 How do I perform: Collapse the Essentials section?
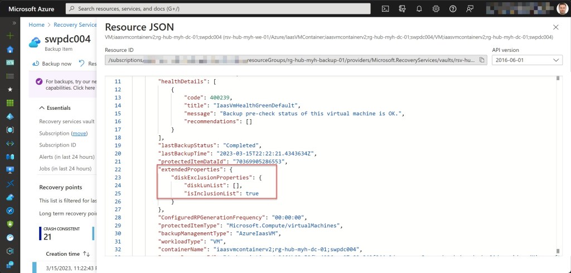[x=42, y=108]
